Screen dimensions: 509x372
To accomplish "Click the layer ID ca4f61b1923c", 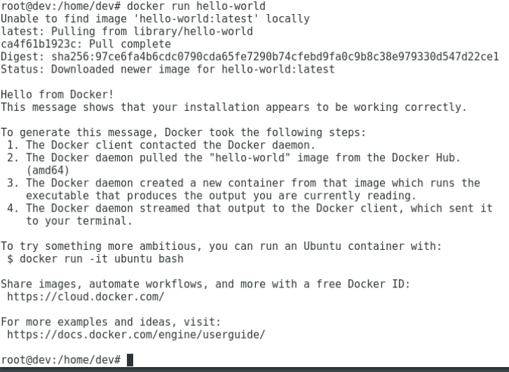I will 38,44.
